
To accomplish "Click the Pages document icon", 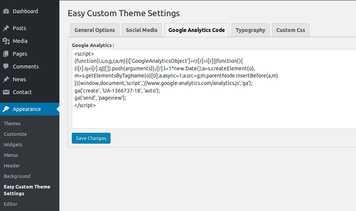I will [x=6, y=54].
